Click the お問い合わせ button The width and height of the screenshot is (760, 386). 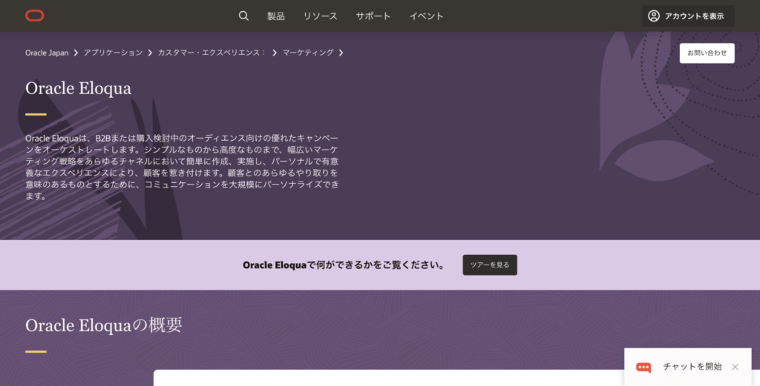pos(707,53)
